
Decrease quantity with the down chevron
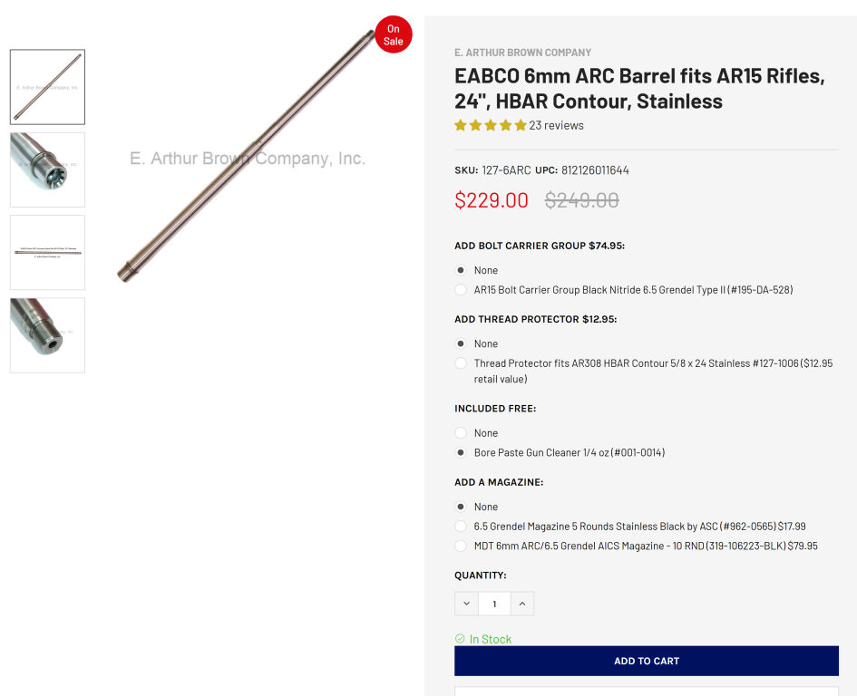pos(466,604)
